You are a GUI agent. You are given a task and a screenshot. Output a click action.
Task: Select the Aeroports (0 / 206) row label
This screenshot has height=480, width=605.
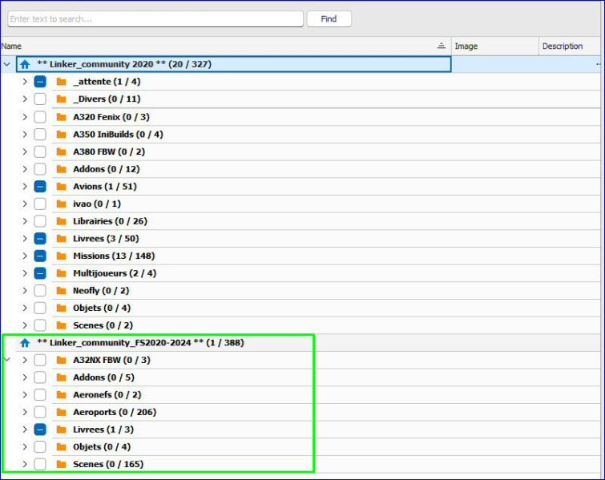coord(115,412)
